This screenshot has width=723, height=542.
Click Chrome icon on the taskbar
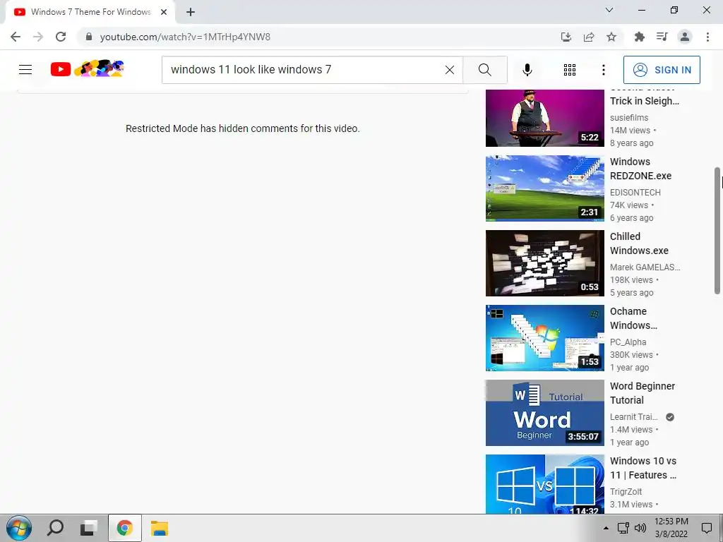[124, 528]
